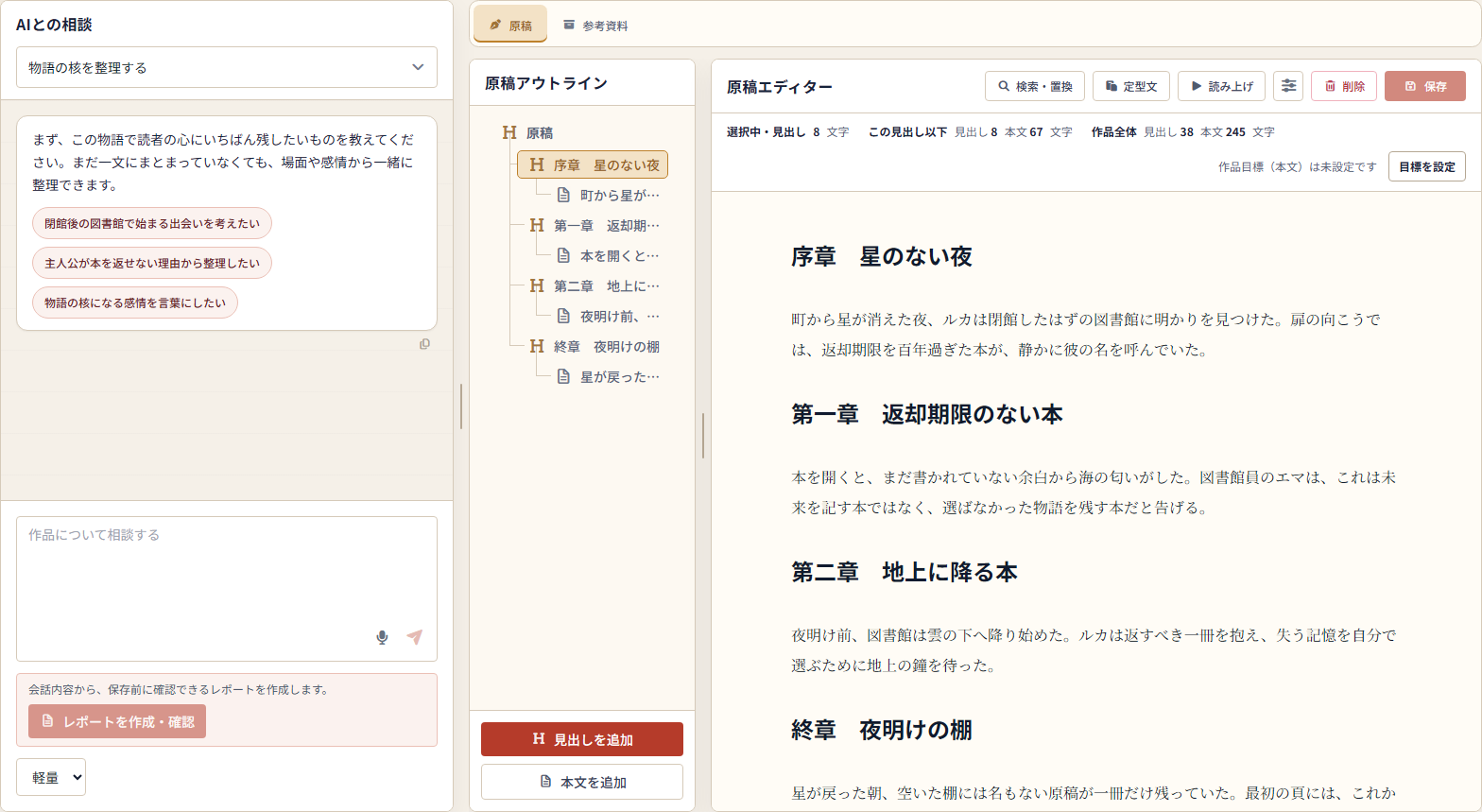Click 作品目標（本文）は未設定です text
This screenshot has width=1482, height=812.
click(x=1297, y=166)
